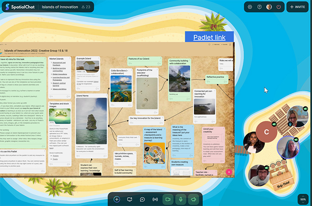Like the Example Island post heart
The width and height of the screenshot is (312, 206).
(78, 89)
